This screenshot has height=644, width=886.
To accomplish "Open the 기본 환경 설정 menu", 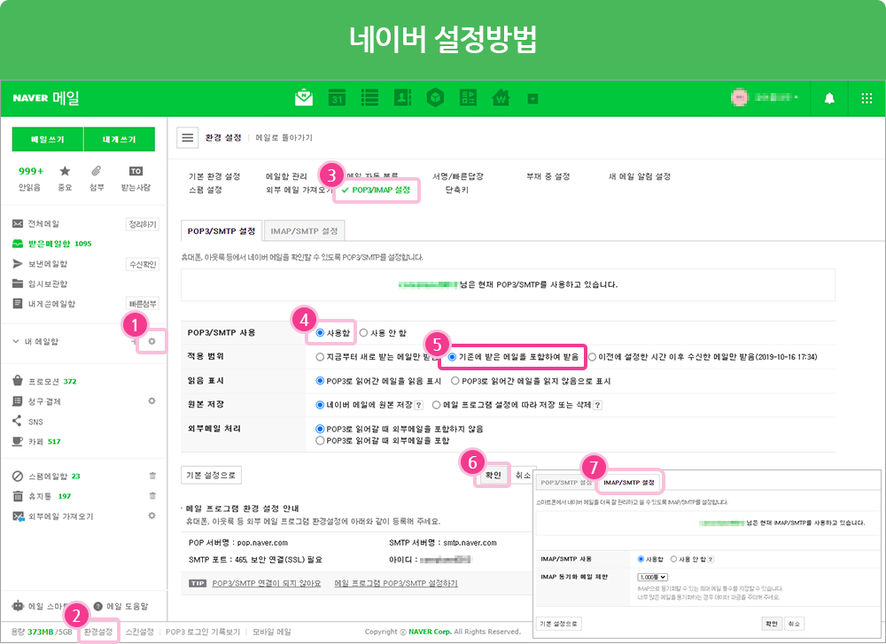I will pos(214,177).
